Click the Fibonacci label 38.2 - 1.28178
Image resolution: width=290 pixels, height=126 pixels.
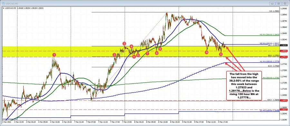tap(274, 45)
